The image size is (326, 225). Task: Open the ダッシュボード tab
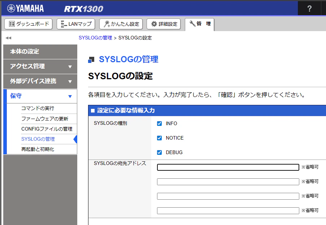[29, 24]
